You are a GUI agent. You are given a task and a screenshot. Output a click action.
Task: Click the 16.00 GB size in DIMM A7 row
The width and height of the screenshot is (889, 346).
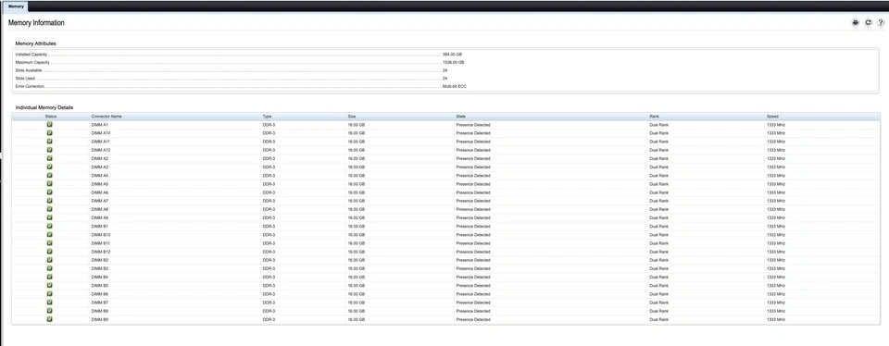(x=356, y=201)
